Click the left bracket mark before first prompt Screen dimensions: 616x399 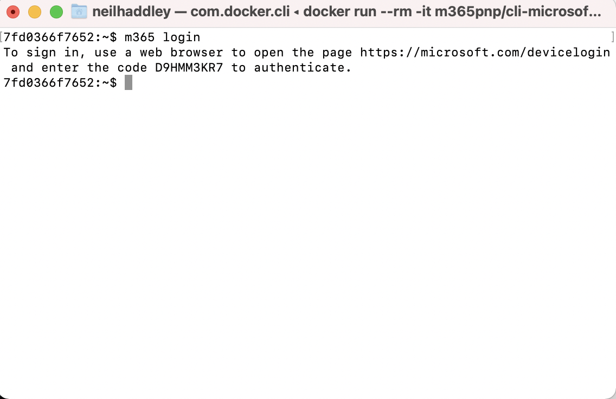point(2,37)
